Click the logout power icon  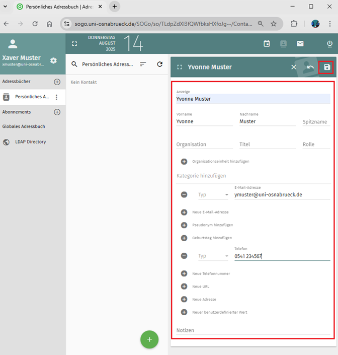tap(330, 44)
